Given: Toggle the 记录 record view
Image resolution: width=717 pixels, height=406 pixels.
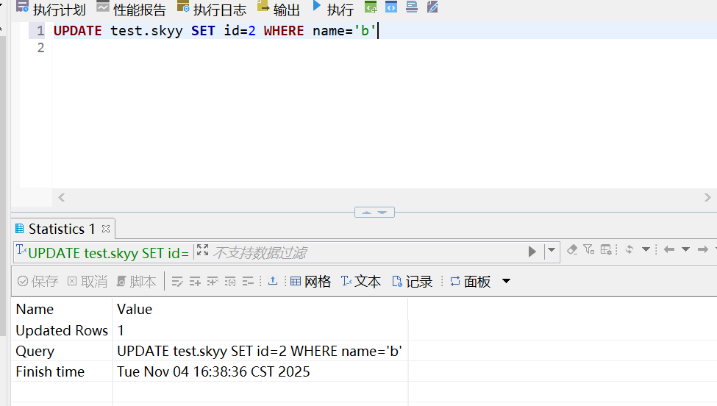Looking at the screenshot, I should point(412,282).
